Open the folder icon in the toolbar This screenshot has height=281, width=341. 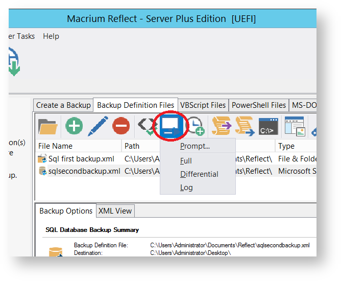47,127
